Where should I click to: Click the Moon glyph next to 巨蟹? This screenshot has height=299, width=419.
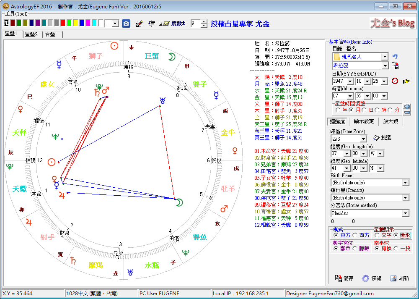tap(171, 57)
